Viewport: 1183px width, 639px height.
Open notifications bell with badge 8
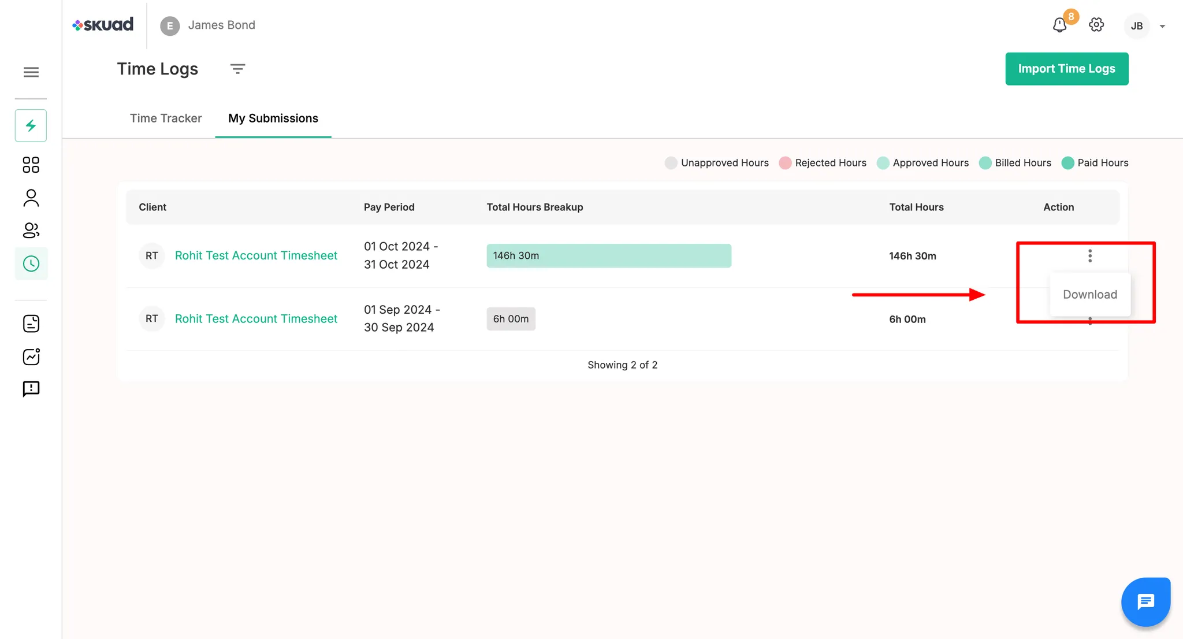point(1059,25)
